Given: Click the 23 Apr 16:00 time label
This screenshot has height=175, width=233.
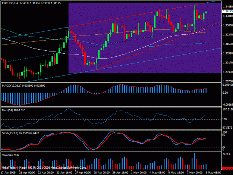Looking at the screenshot, I should pyautogui.click(x=64, y=173).
